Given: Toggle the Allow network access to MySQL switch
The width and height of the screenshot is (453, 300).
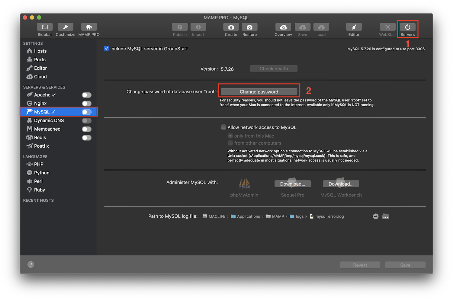Looking at the screenshot, I should [223, 127].
